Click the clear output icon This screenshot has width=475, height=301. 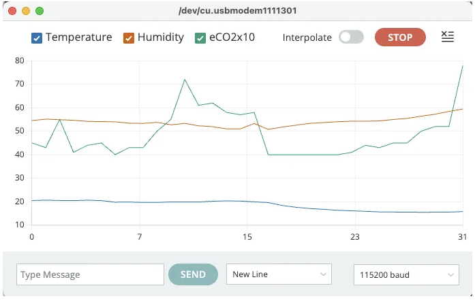(448, 37)
